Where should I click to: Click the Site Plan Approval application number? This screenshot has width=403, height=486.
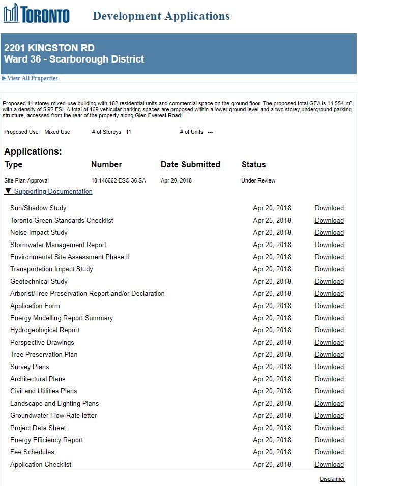point(118,180)
